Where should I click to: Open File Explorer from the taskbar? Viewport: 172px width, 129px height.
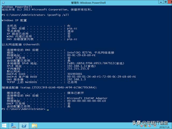click(x=34, y=126)
